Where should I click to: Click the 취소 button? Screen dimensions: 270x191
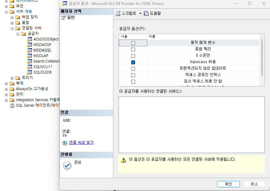(254, 184)
